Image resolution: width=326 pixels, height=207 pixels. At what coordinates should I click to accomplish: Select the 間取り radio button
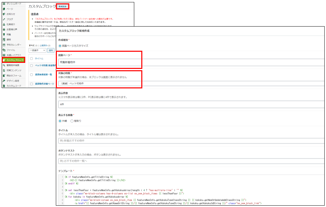tap(72, 121)
